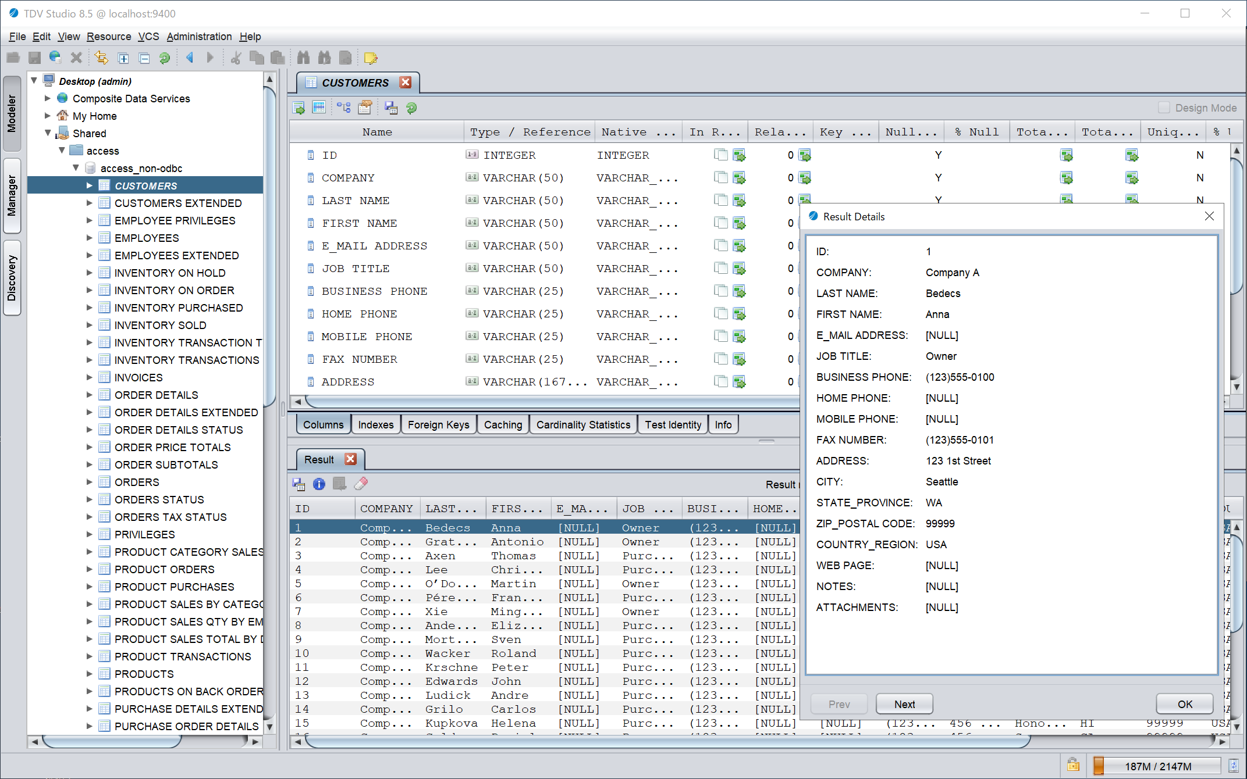Collapse the Desktop (admin) tree node
The image size is (1247, 779).
[34, 81]
